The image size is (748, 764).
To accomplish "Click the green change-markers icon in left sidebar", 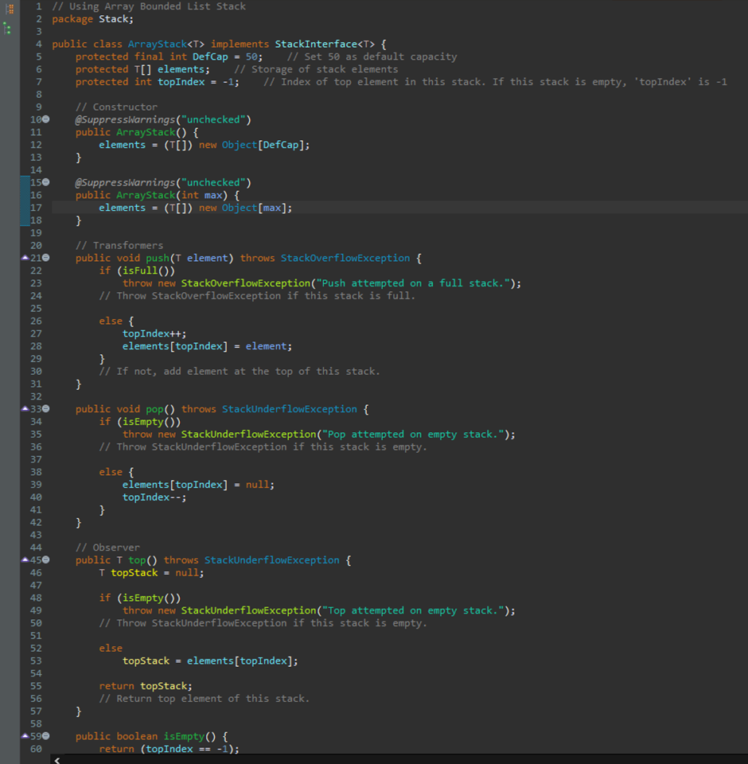I will [8, 28].
